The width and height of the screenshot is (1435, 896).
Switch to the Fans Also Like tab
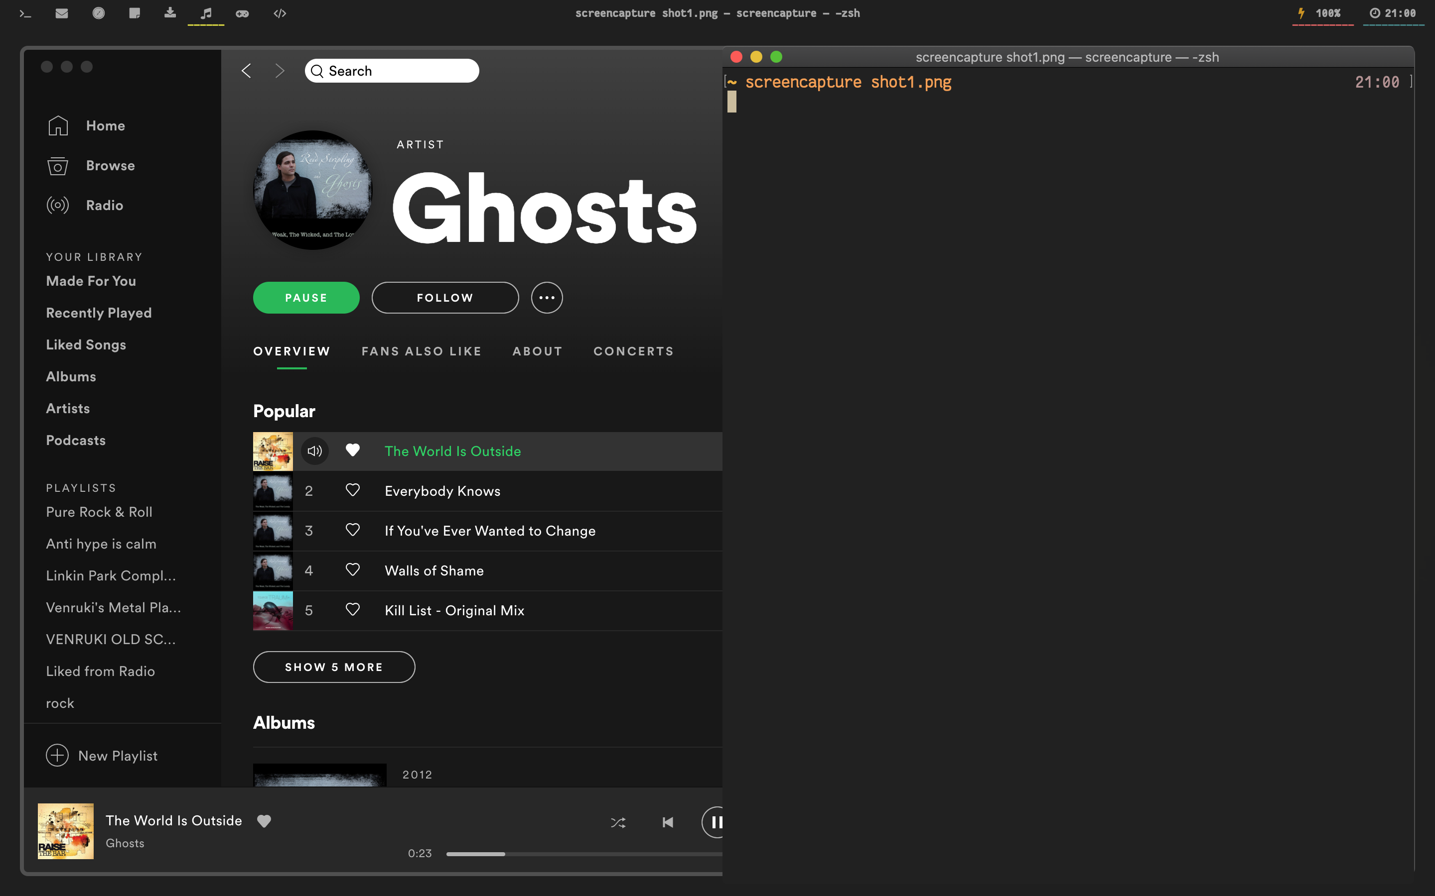pos(422,351)
